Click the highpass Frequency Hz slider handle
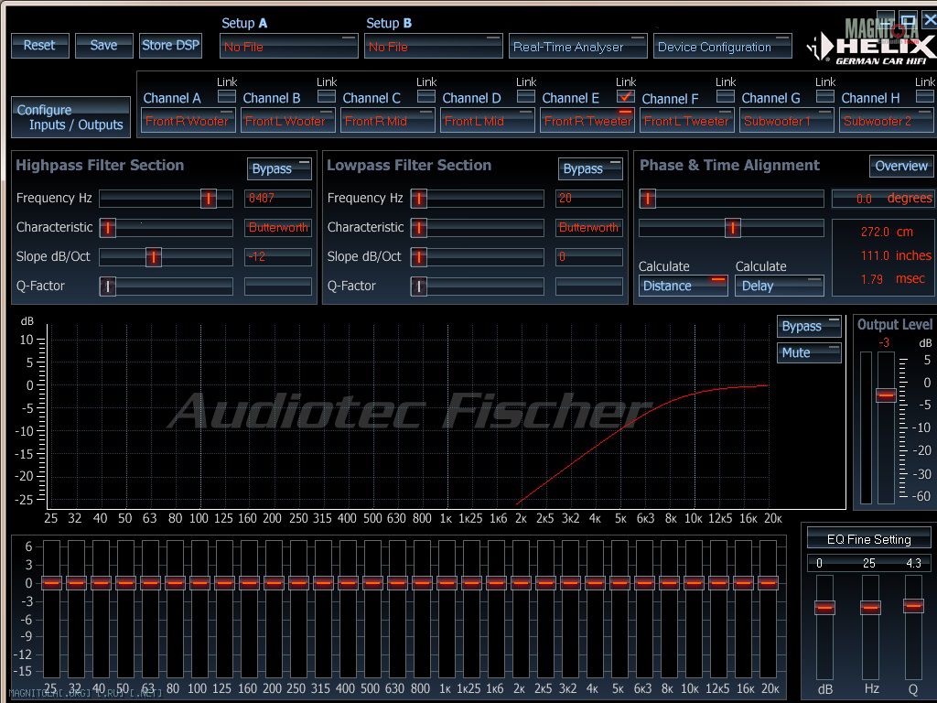This screenshot has height=703, width=937. 208,199
